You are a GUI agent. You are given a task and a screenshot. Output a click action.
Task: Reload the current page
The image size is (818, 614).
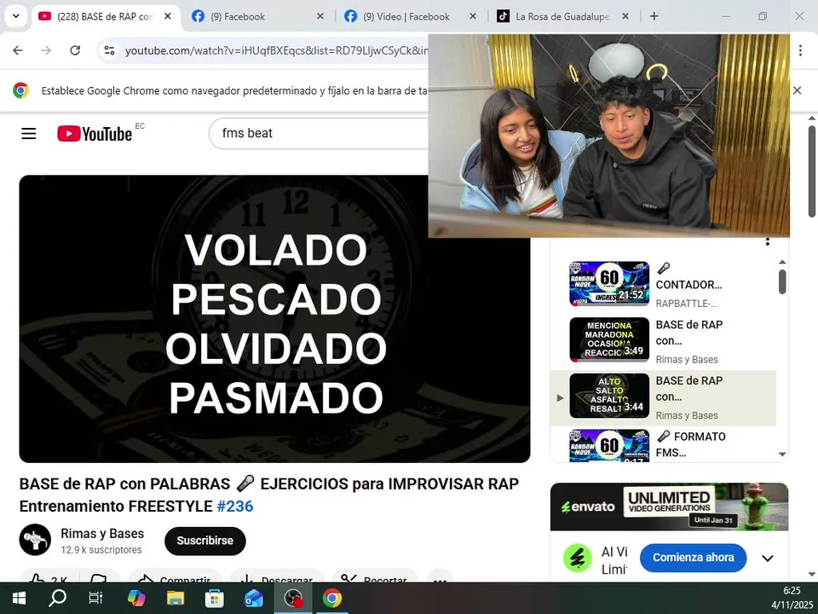click(x=75, y=50)
